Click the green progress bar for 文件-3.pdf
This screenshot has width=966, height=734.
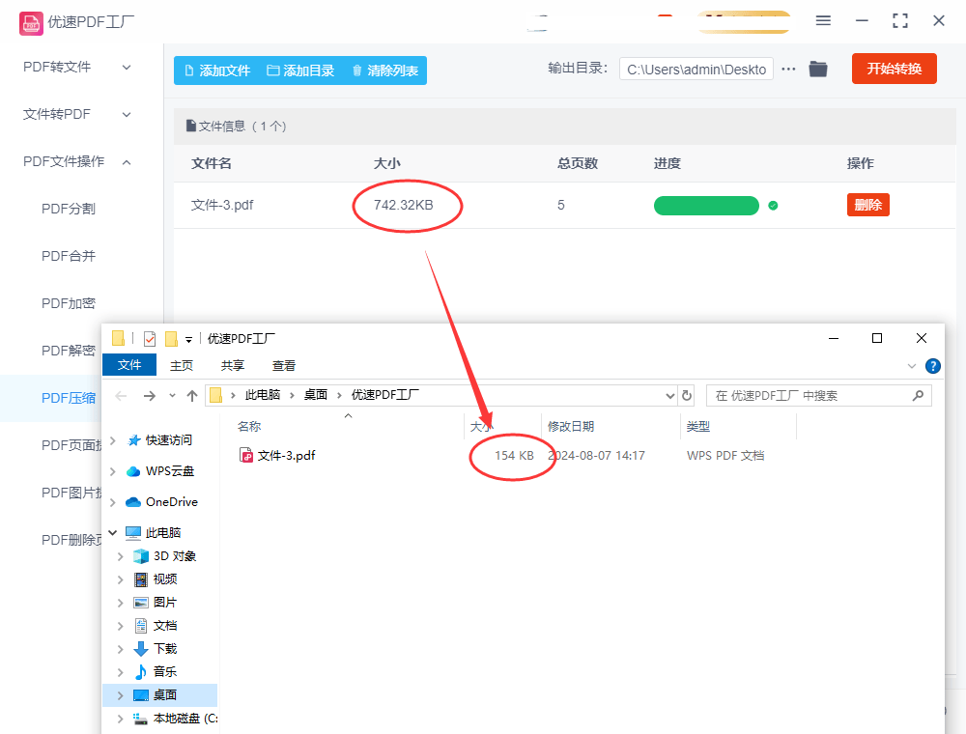706,206
